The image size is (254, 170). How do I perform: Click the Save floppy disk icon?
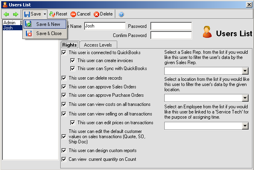tap(27, 14)
